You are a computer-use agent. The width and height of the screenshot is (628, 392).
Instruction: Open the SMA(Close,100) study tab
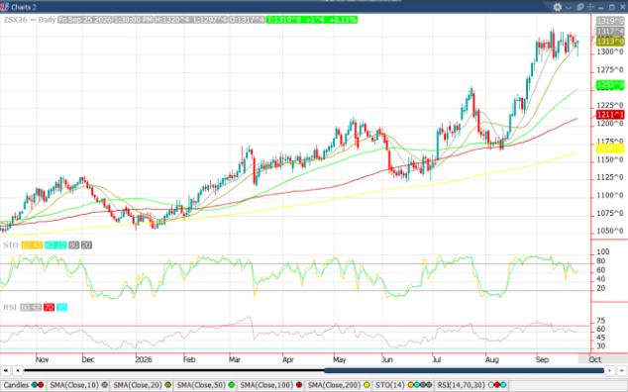tap(271, 385)
